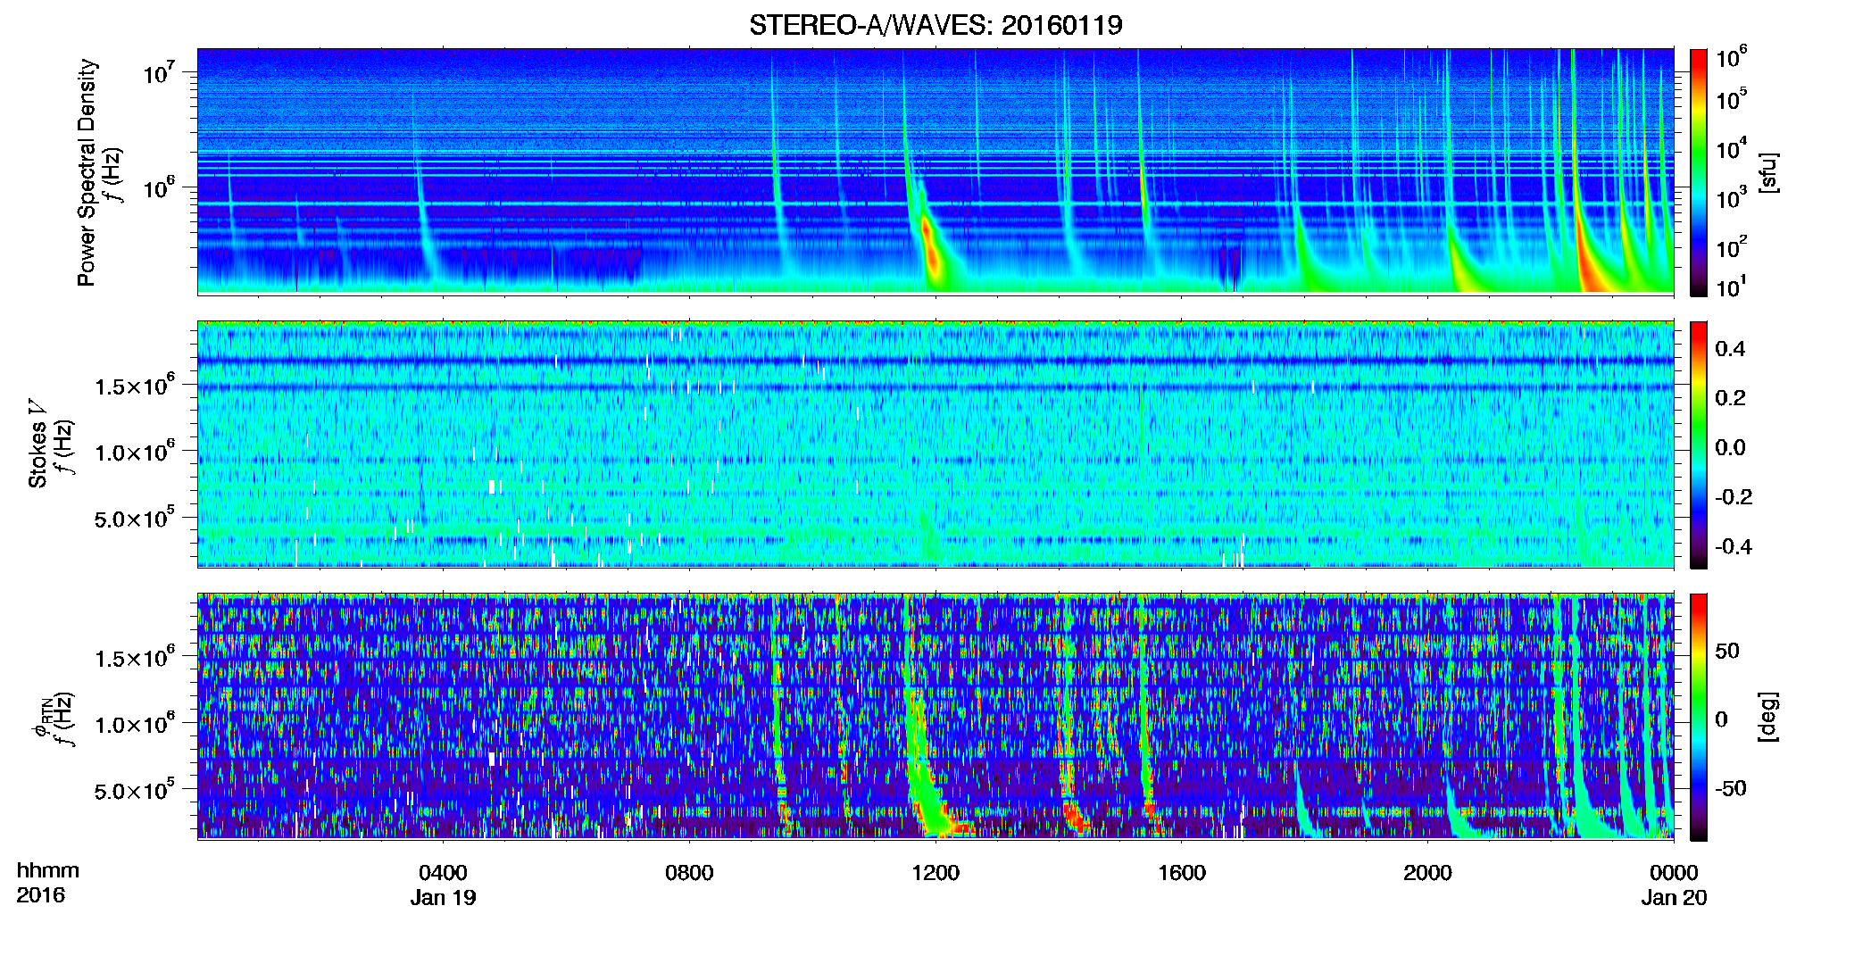Click the 0000 time tick label

point(1674,872)
